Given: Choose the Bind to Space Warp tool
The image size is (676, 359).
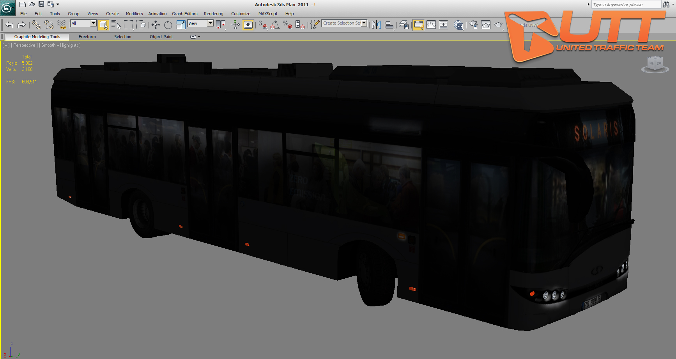Looking at the screenshot, I should coord(62,25).
